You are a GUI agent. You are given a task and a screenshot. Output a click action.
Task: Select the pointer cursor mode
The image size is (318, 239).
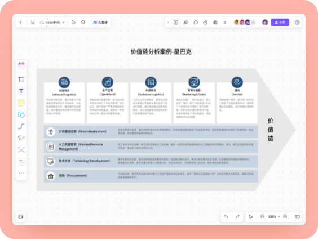coord(251,216)
